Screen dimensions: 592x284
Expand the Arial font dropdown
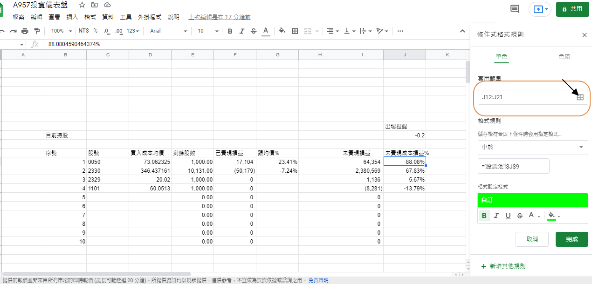(x=168, y=31)
